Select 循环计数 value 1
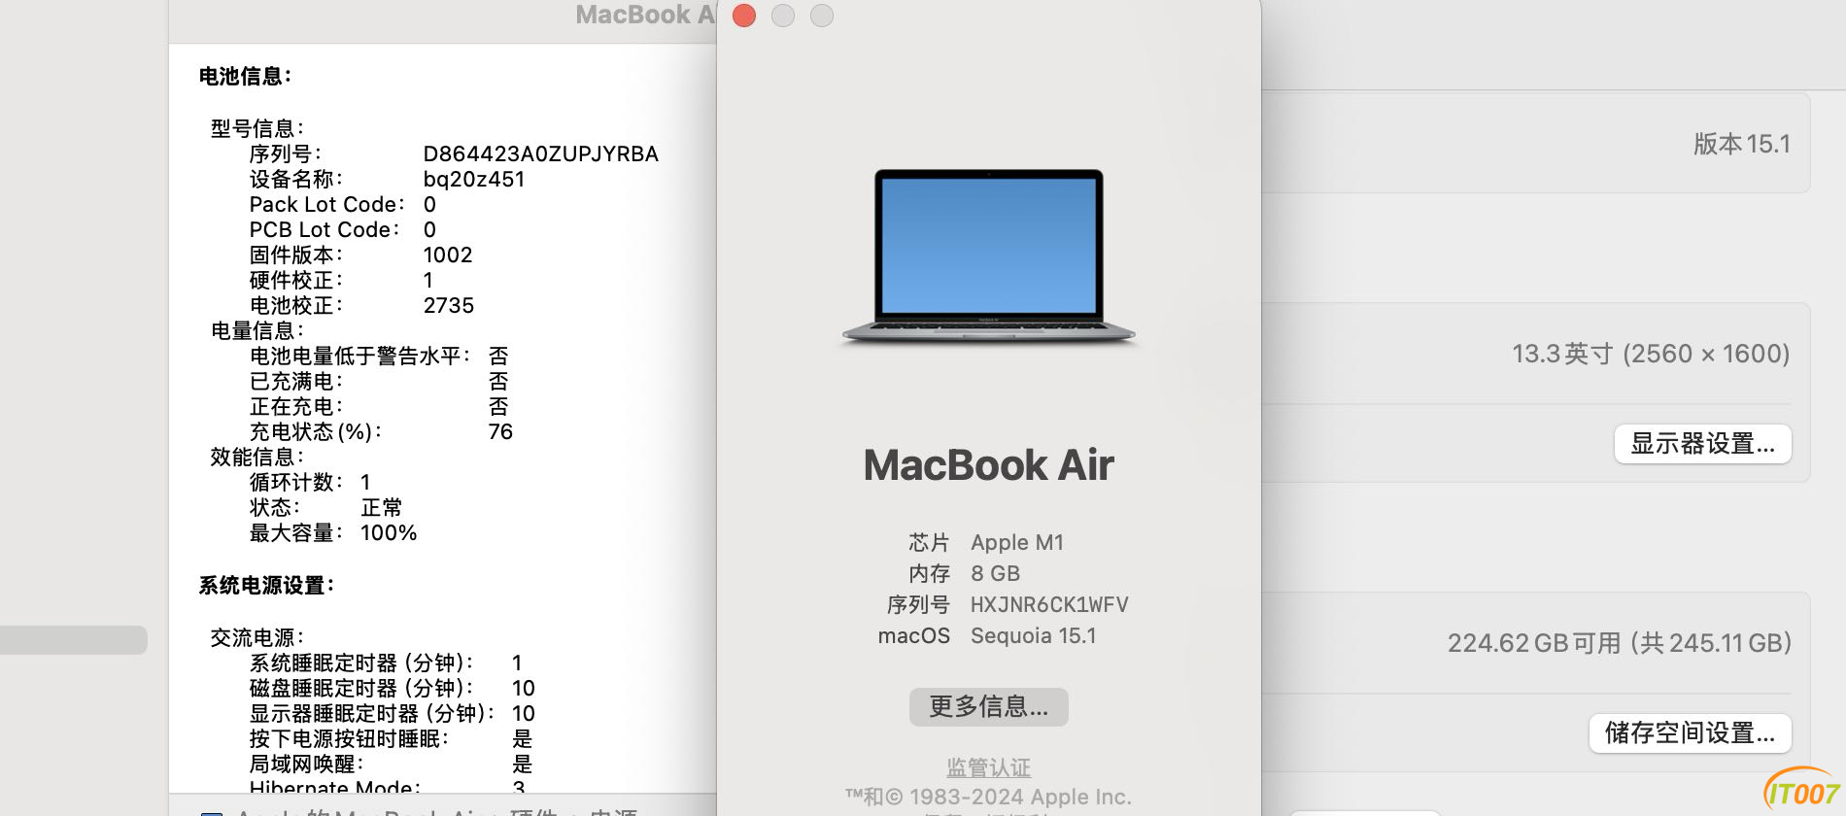 [365, 482]
